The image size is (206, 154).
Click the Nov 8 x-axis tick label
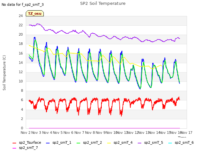point(90,133)
